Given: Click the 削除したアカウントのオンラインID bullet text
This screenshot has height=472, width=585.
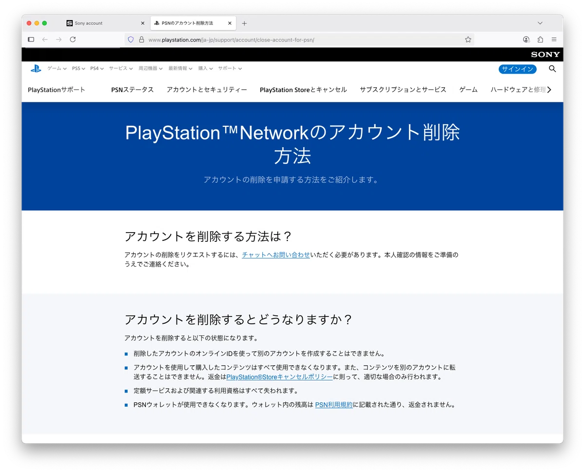Looking at the screenshot, I should coord(259,354).
